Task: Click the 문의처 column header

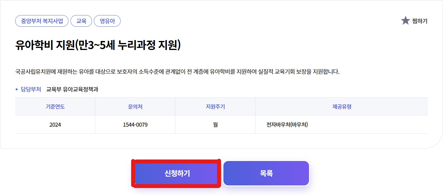Action: (x=135, y=106)
